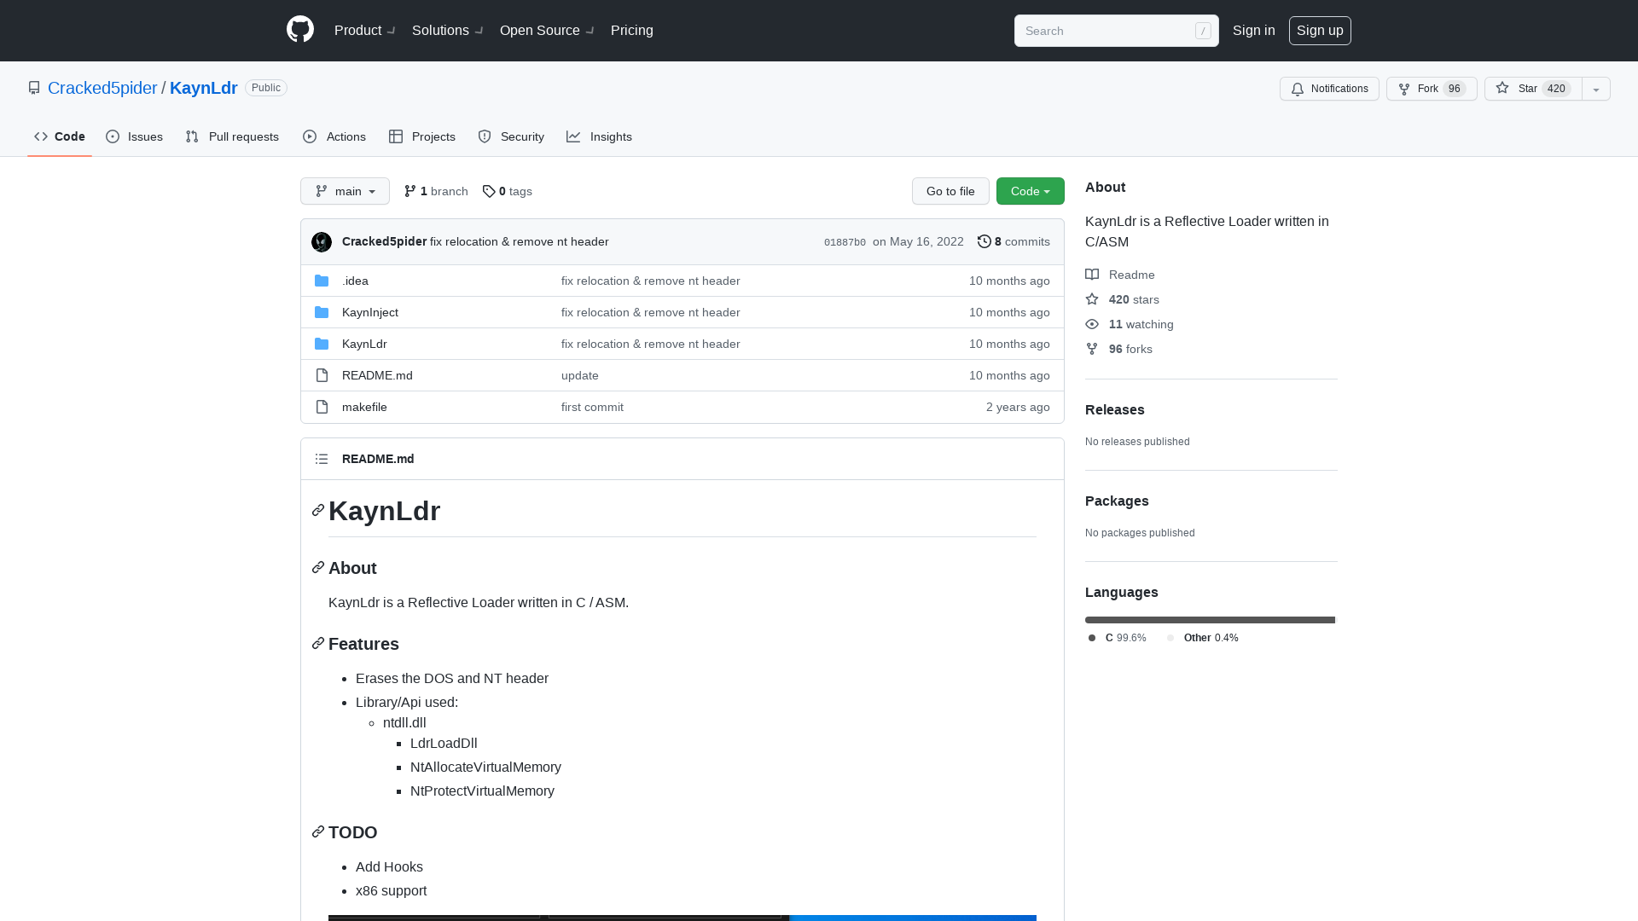The height and width of the screenshot is (921, 1638).
Task: Open the README outline list icon
Action: tap(322, 459)
